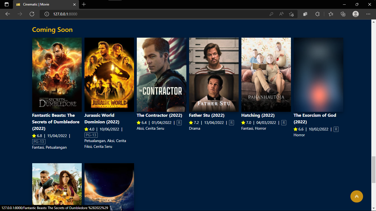Click the Coming Soon heading

click(x=52, y=30)
